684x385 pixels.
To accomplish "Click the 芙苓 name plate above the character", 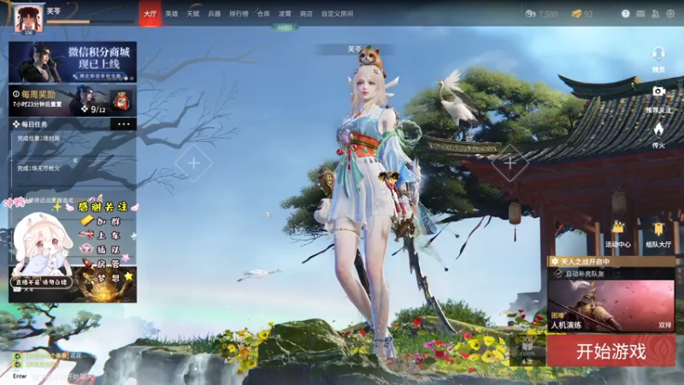I will click(354, 50).
